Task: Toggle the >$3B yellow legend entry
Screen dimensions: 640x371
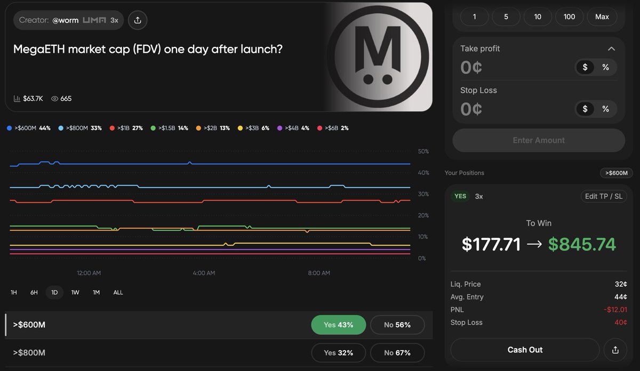Action: pos(253,128)
